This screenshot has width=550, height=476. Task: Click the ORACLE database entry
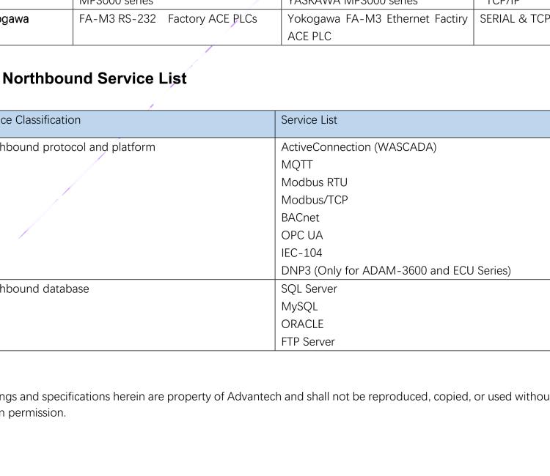[303, 324]
